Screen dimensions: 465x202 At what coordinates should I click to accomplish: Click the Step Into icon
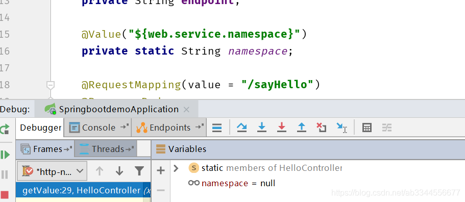(262, 128)
